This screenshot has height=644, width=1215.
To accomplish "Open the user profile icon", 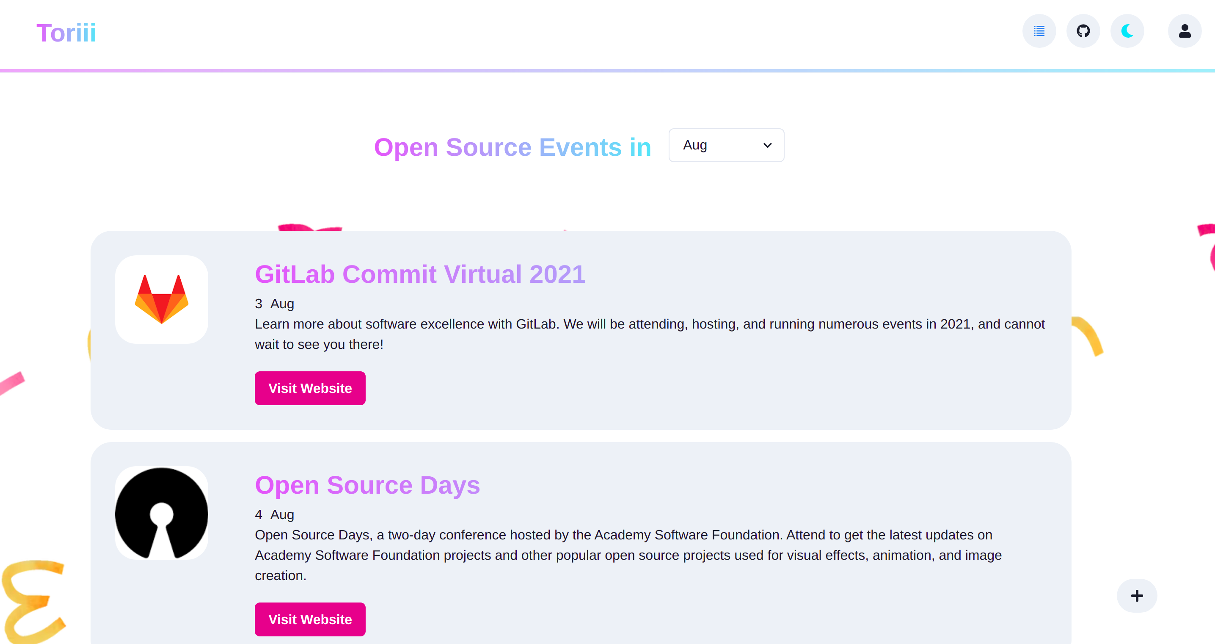I will [1185, 31].
